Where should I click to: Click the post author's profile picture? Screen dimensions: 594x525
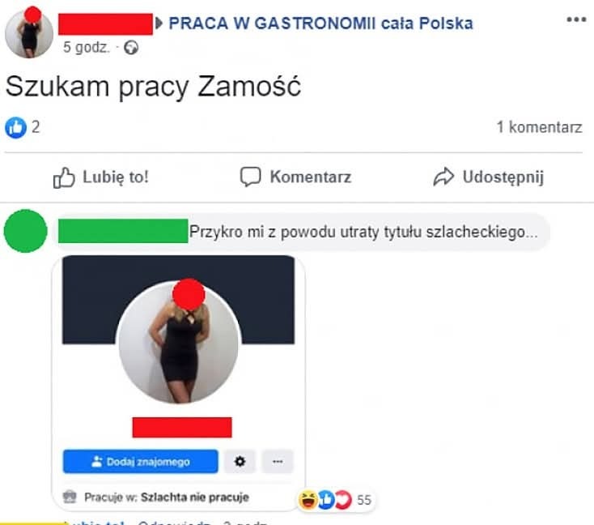[29, 32]
